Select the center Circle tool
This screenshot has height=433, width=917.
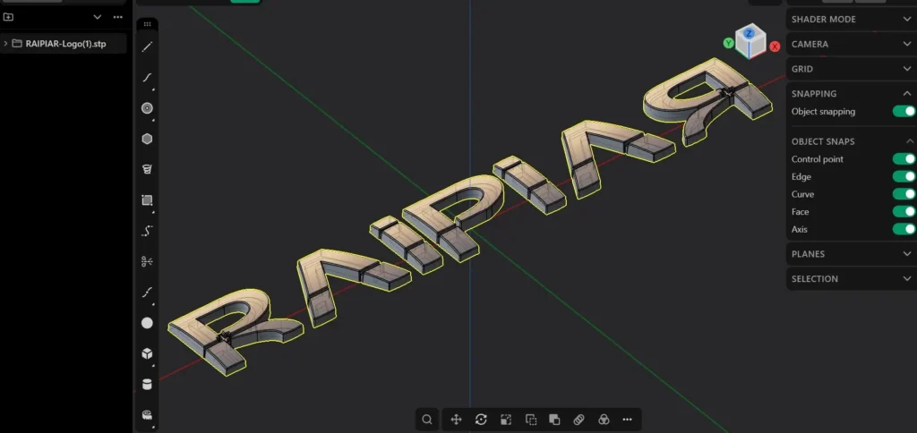tap(148, 108)
